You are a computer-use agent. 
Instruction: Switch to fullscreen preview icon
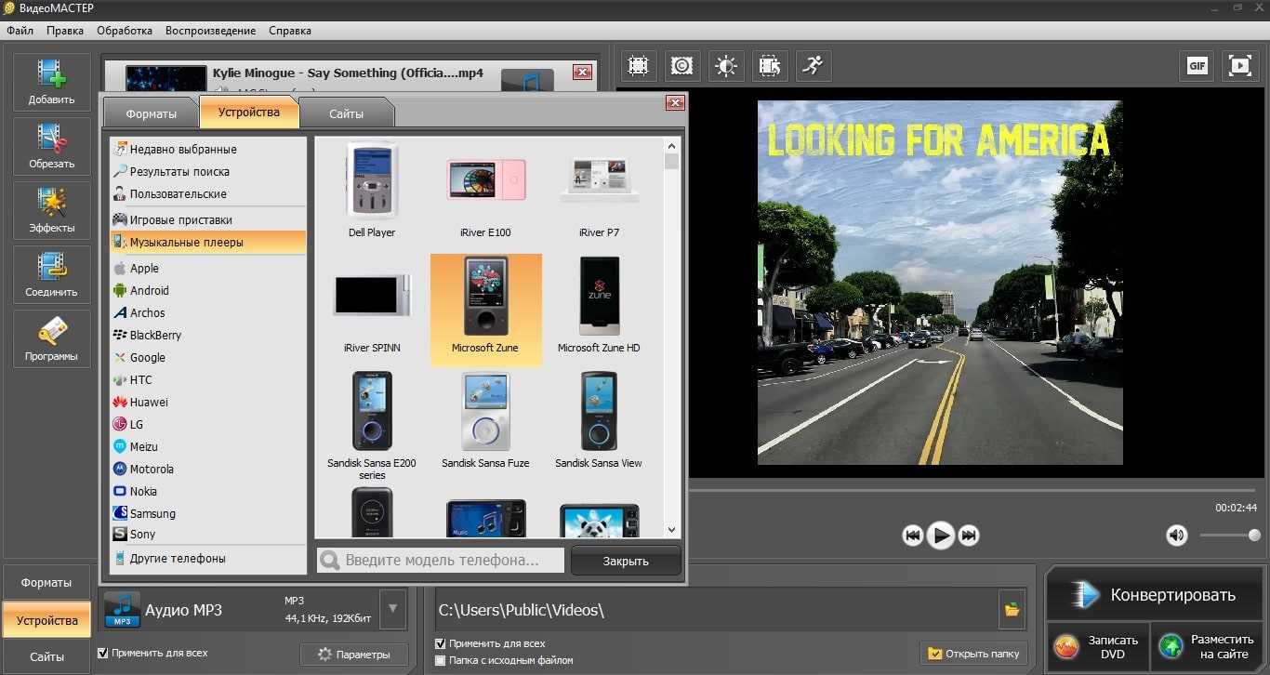[1240, 65]
